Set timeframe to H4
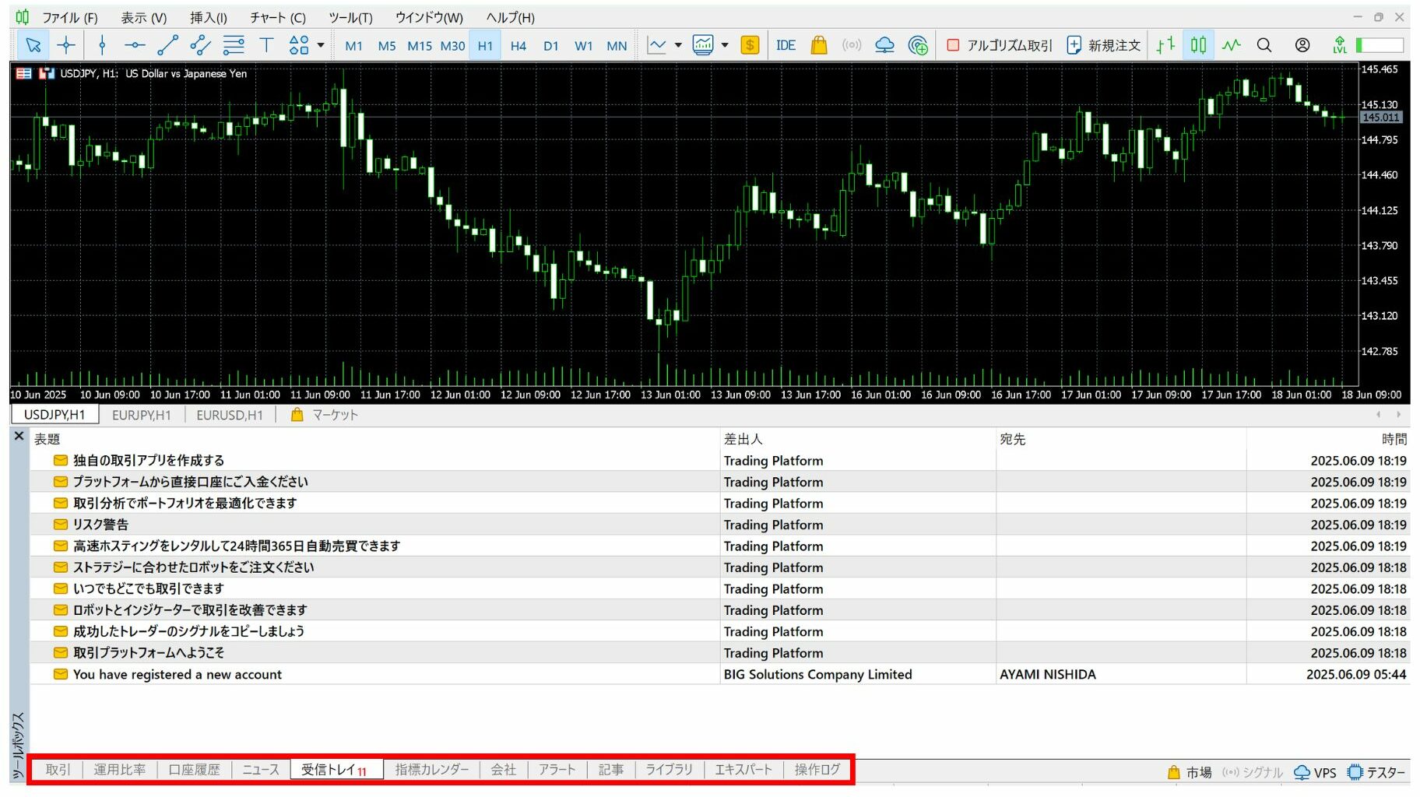 [518, 45]
